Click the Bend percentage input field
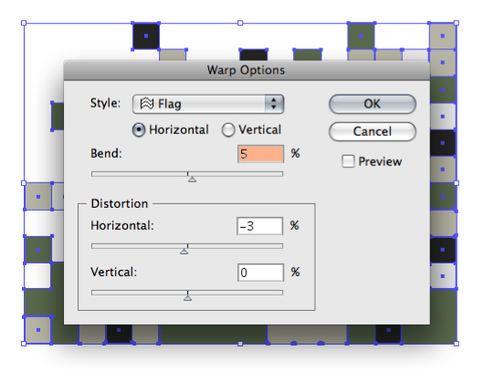This screenshot has height=371, width=483. point(260,154)
